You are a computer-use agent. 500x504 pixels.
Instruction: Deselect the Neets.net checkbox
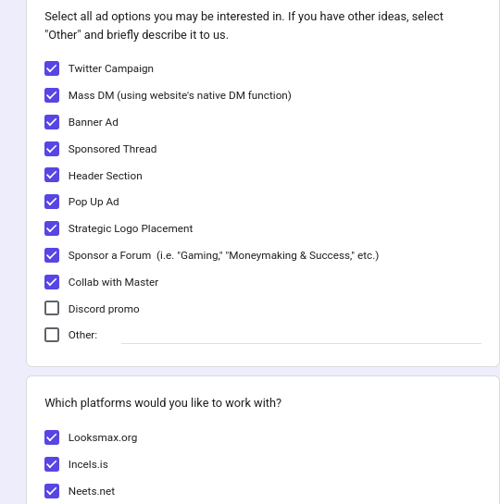[x=52, y=491]
